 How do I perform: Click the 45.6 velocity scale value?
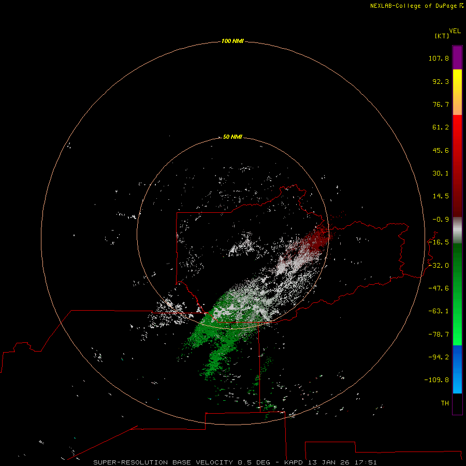(x=441, y=150)
